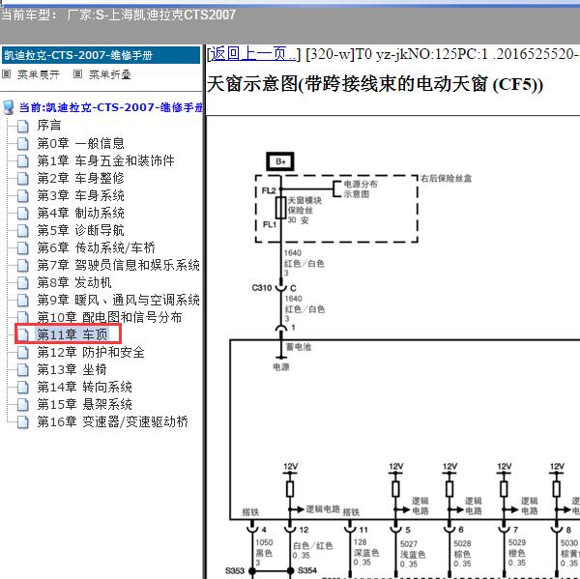Open 第3章 车身系统
580x579 pixels.
(80, 195)
